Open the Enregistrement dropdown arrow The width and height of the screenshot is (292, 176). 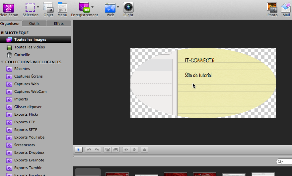(92, 7)
